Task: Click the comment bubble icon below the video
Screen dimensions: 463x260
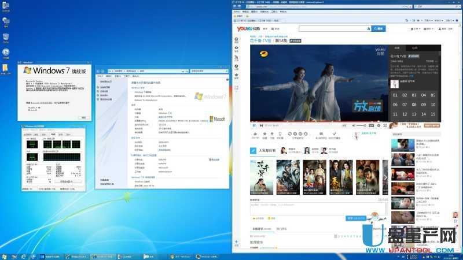Action: point(321,134)
